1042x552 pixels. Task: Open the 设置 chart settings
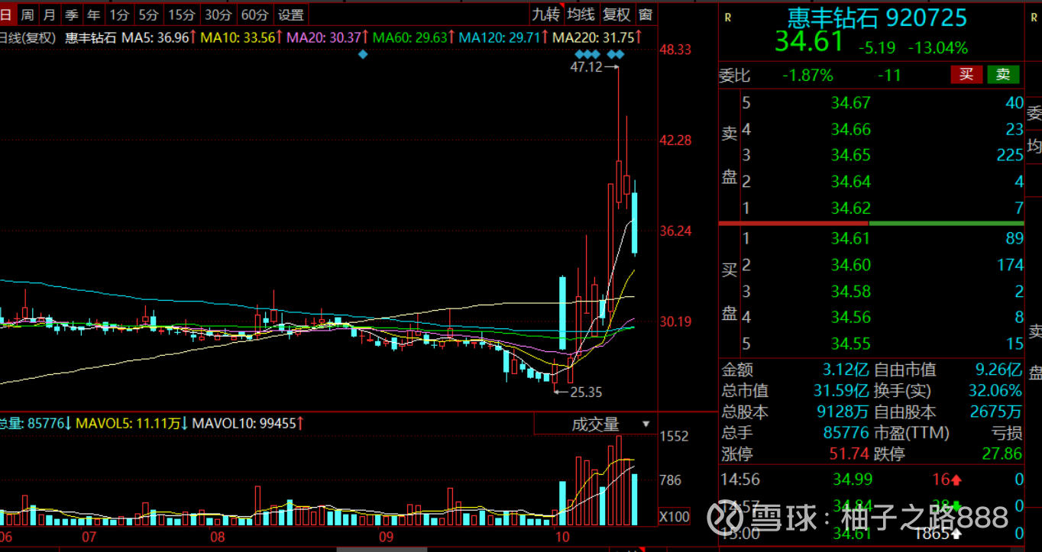coord(291,15)
